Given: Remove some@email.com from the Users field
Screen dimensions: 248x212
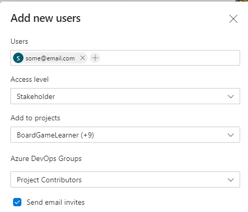Looking at the screenshot, I should 82,58.
